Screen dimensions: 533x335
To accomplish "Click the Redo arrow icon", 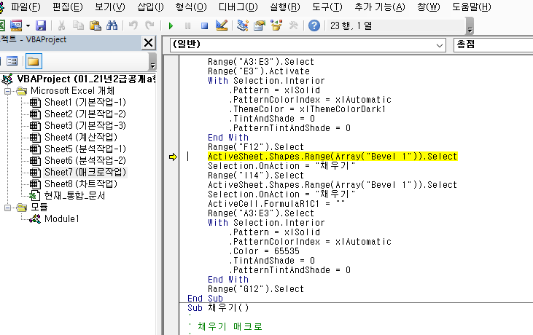I will (149, 25).
